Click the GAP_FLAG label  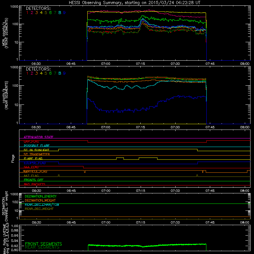click(x=31, y=141)
